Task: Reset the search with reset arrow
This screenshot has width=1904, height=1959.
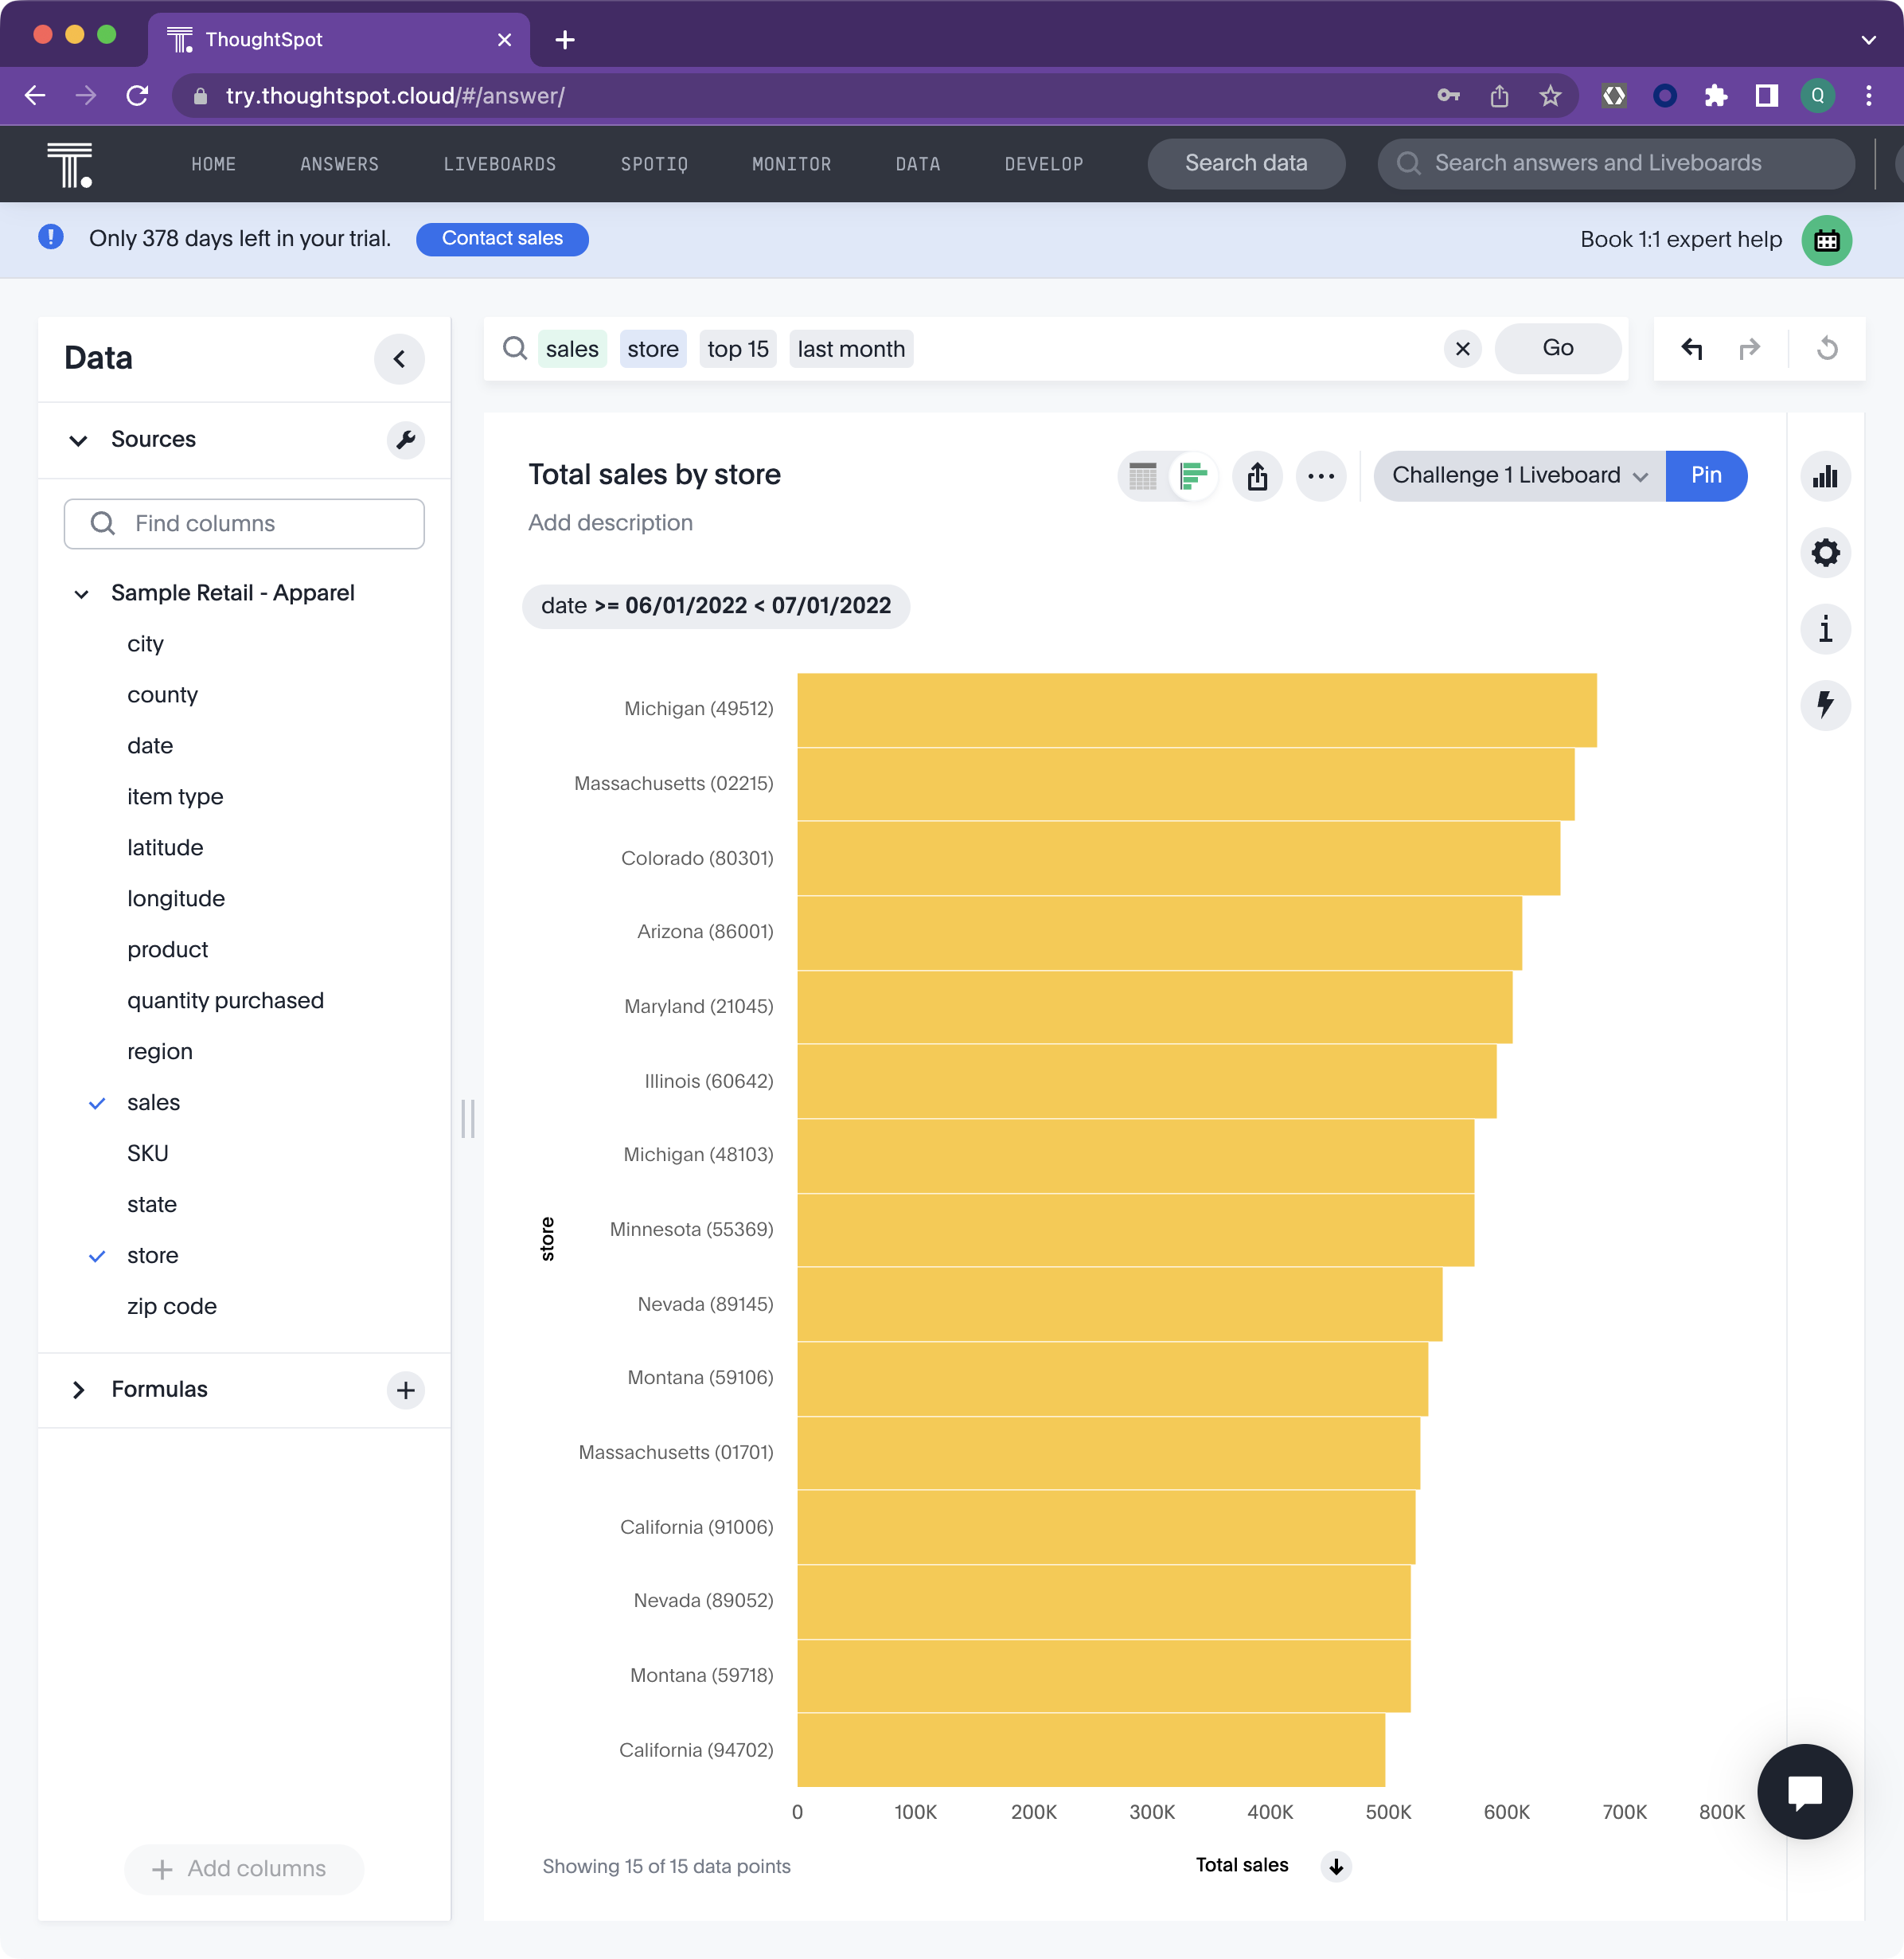Action: point(1827,348)
